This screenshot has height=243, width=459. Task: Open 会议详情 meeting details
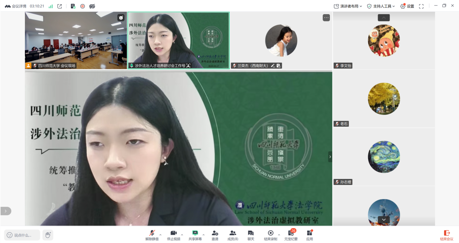pyautogui.click(x=16, y=6)
